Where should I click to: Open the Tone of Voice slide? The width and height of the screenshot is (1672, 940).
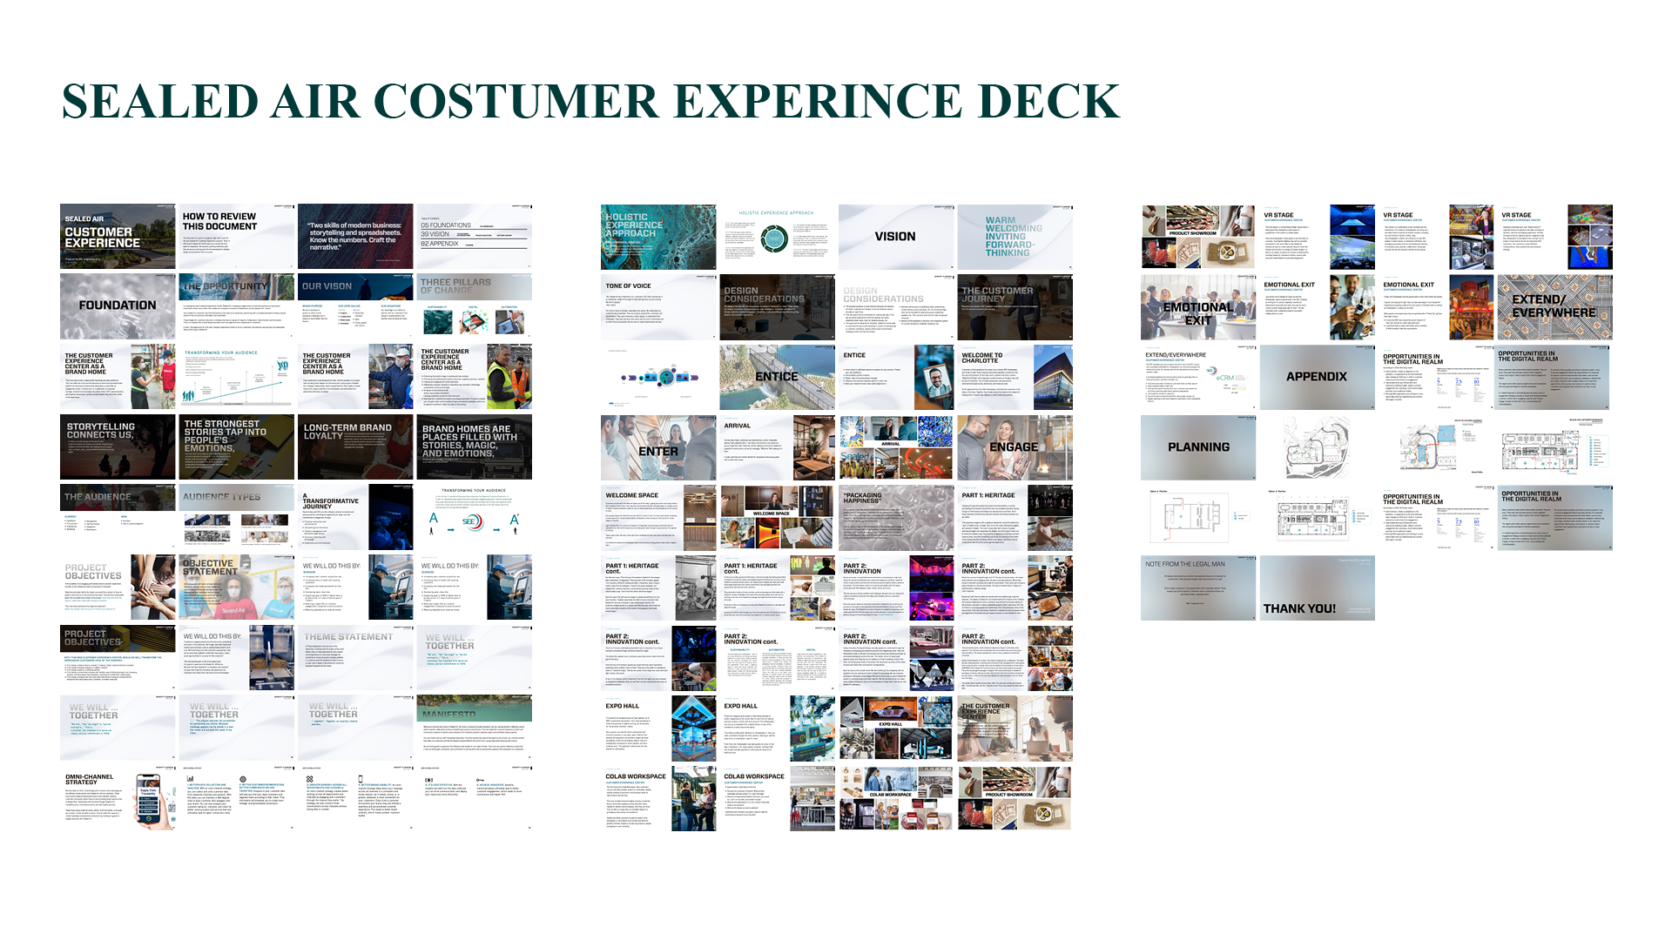[658, 307]
